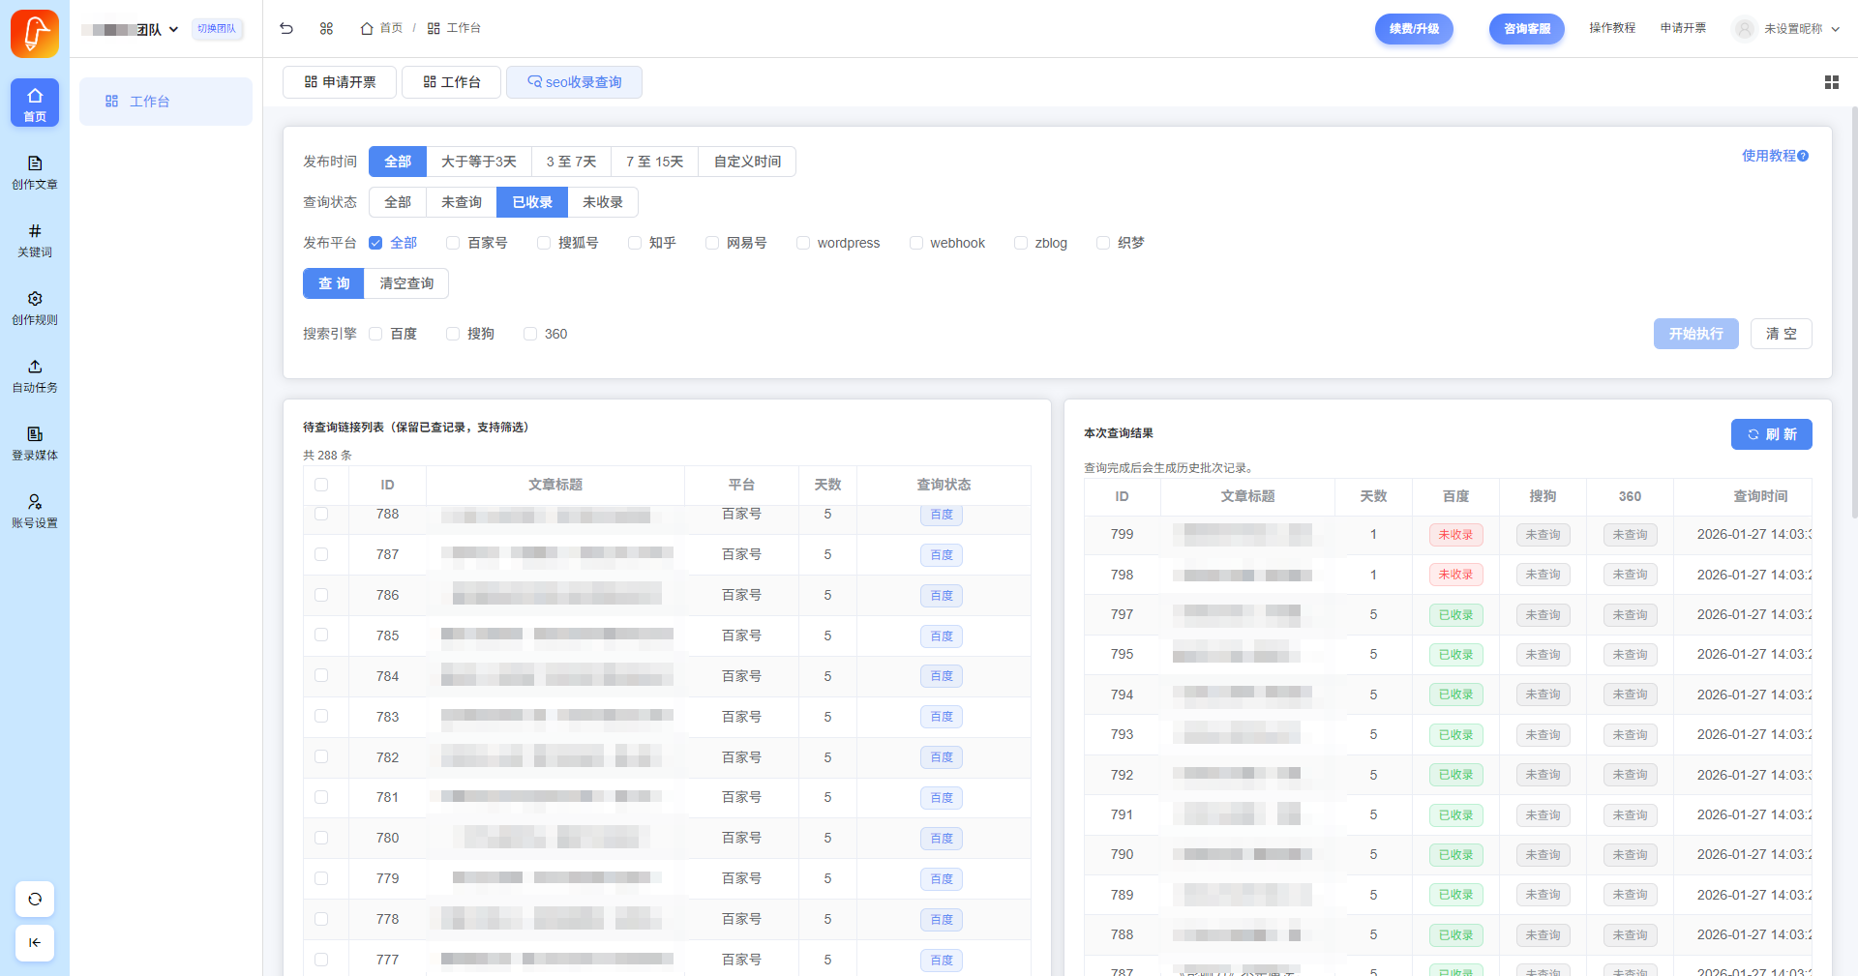Click the 刷新 button in results panel

tap(1771, 434)
